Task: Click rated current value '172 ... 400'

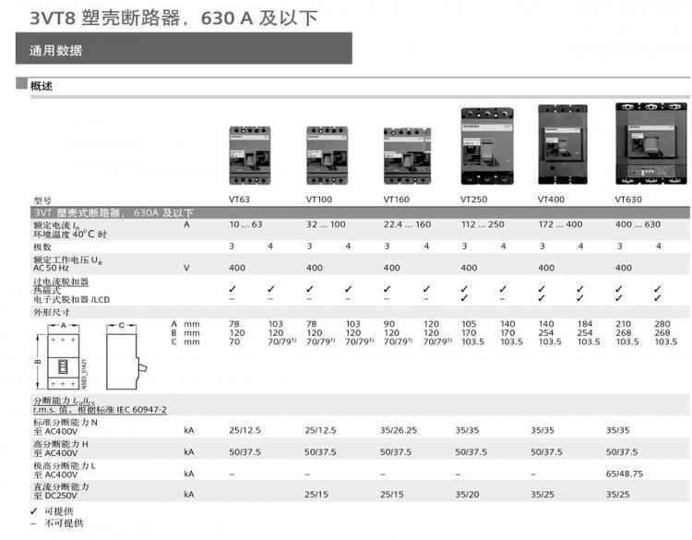Action: [560, 224]
